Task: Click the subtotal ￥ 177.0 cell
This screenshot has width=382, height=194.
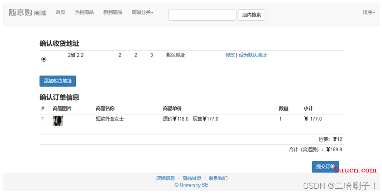Action: point(313,119)
